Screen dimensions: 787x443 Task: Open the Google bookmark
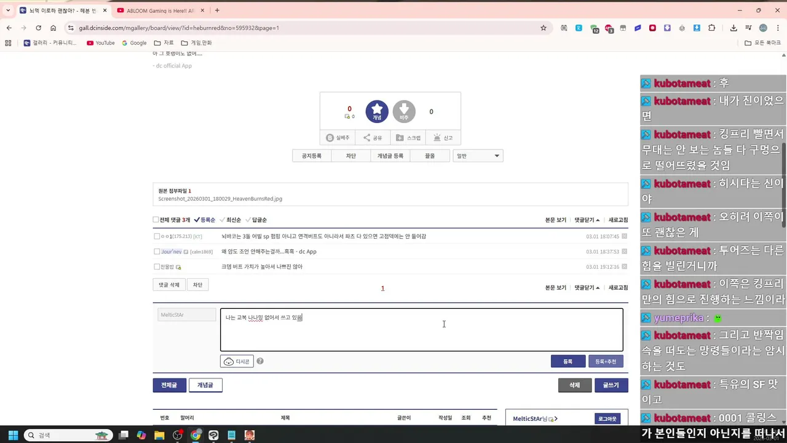coord(134,43)
